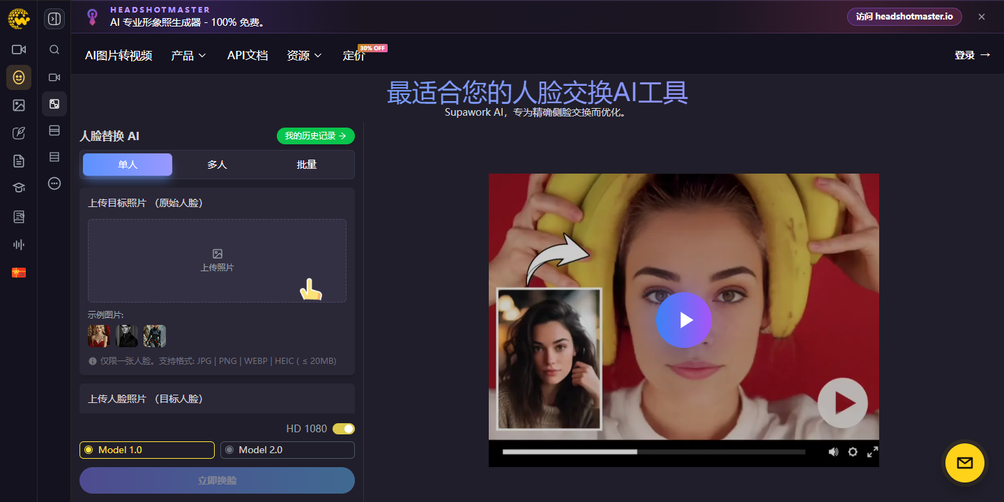
Task: Switch to the 批量 tab
Action: click(x=307, y=165)
